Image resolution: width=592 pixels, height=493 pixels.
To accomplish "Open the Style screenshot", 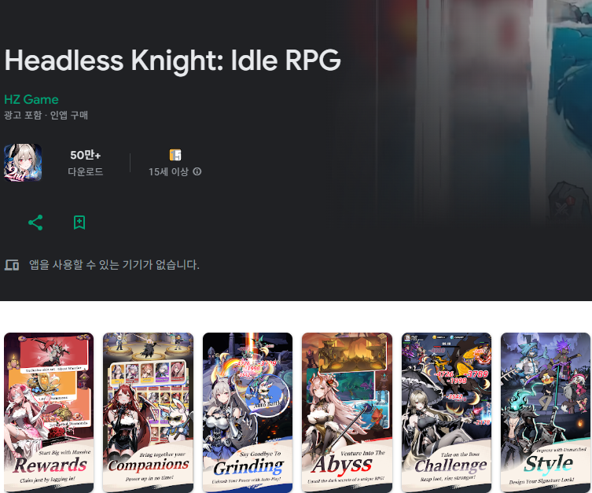I will point(546,412).
